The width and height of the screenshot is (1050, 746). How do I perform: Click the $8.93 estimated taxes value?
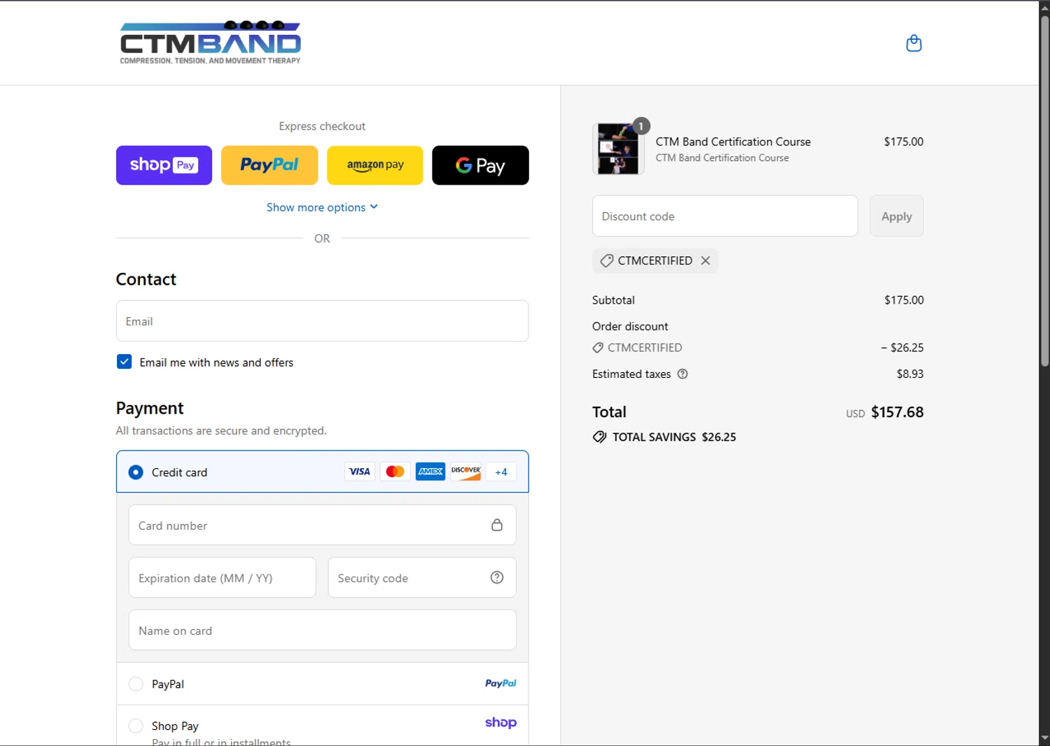point(910,374)
